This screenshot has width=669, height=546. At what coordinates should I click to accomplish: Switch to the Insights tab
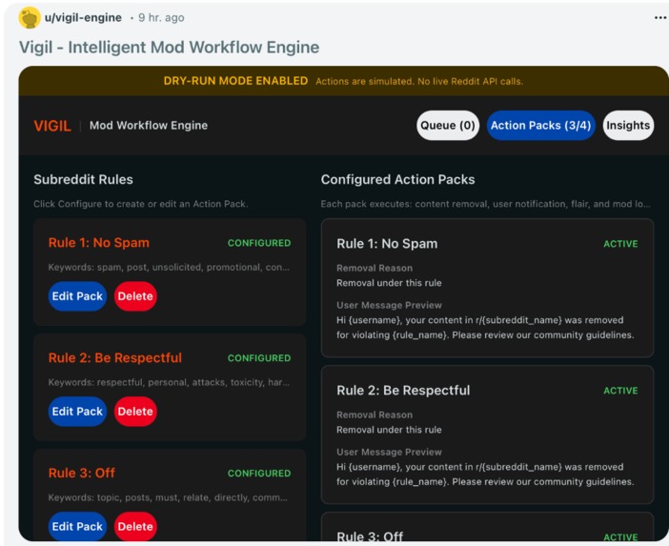pos(628,126)
